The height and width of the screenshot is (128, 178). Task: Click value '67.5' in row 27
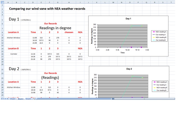pos(50,90)
